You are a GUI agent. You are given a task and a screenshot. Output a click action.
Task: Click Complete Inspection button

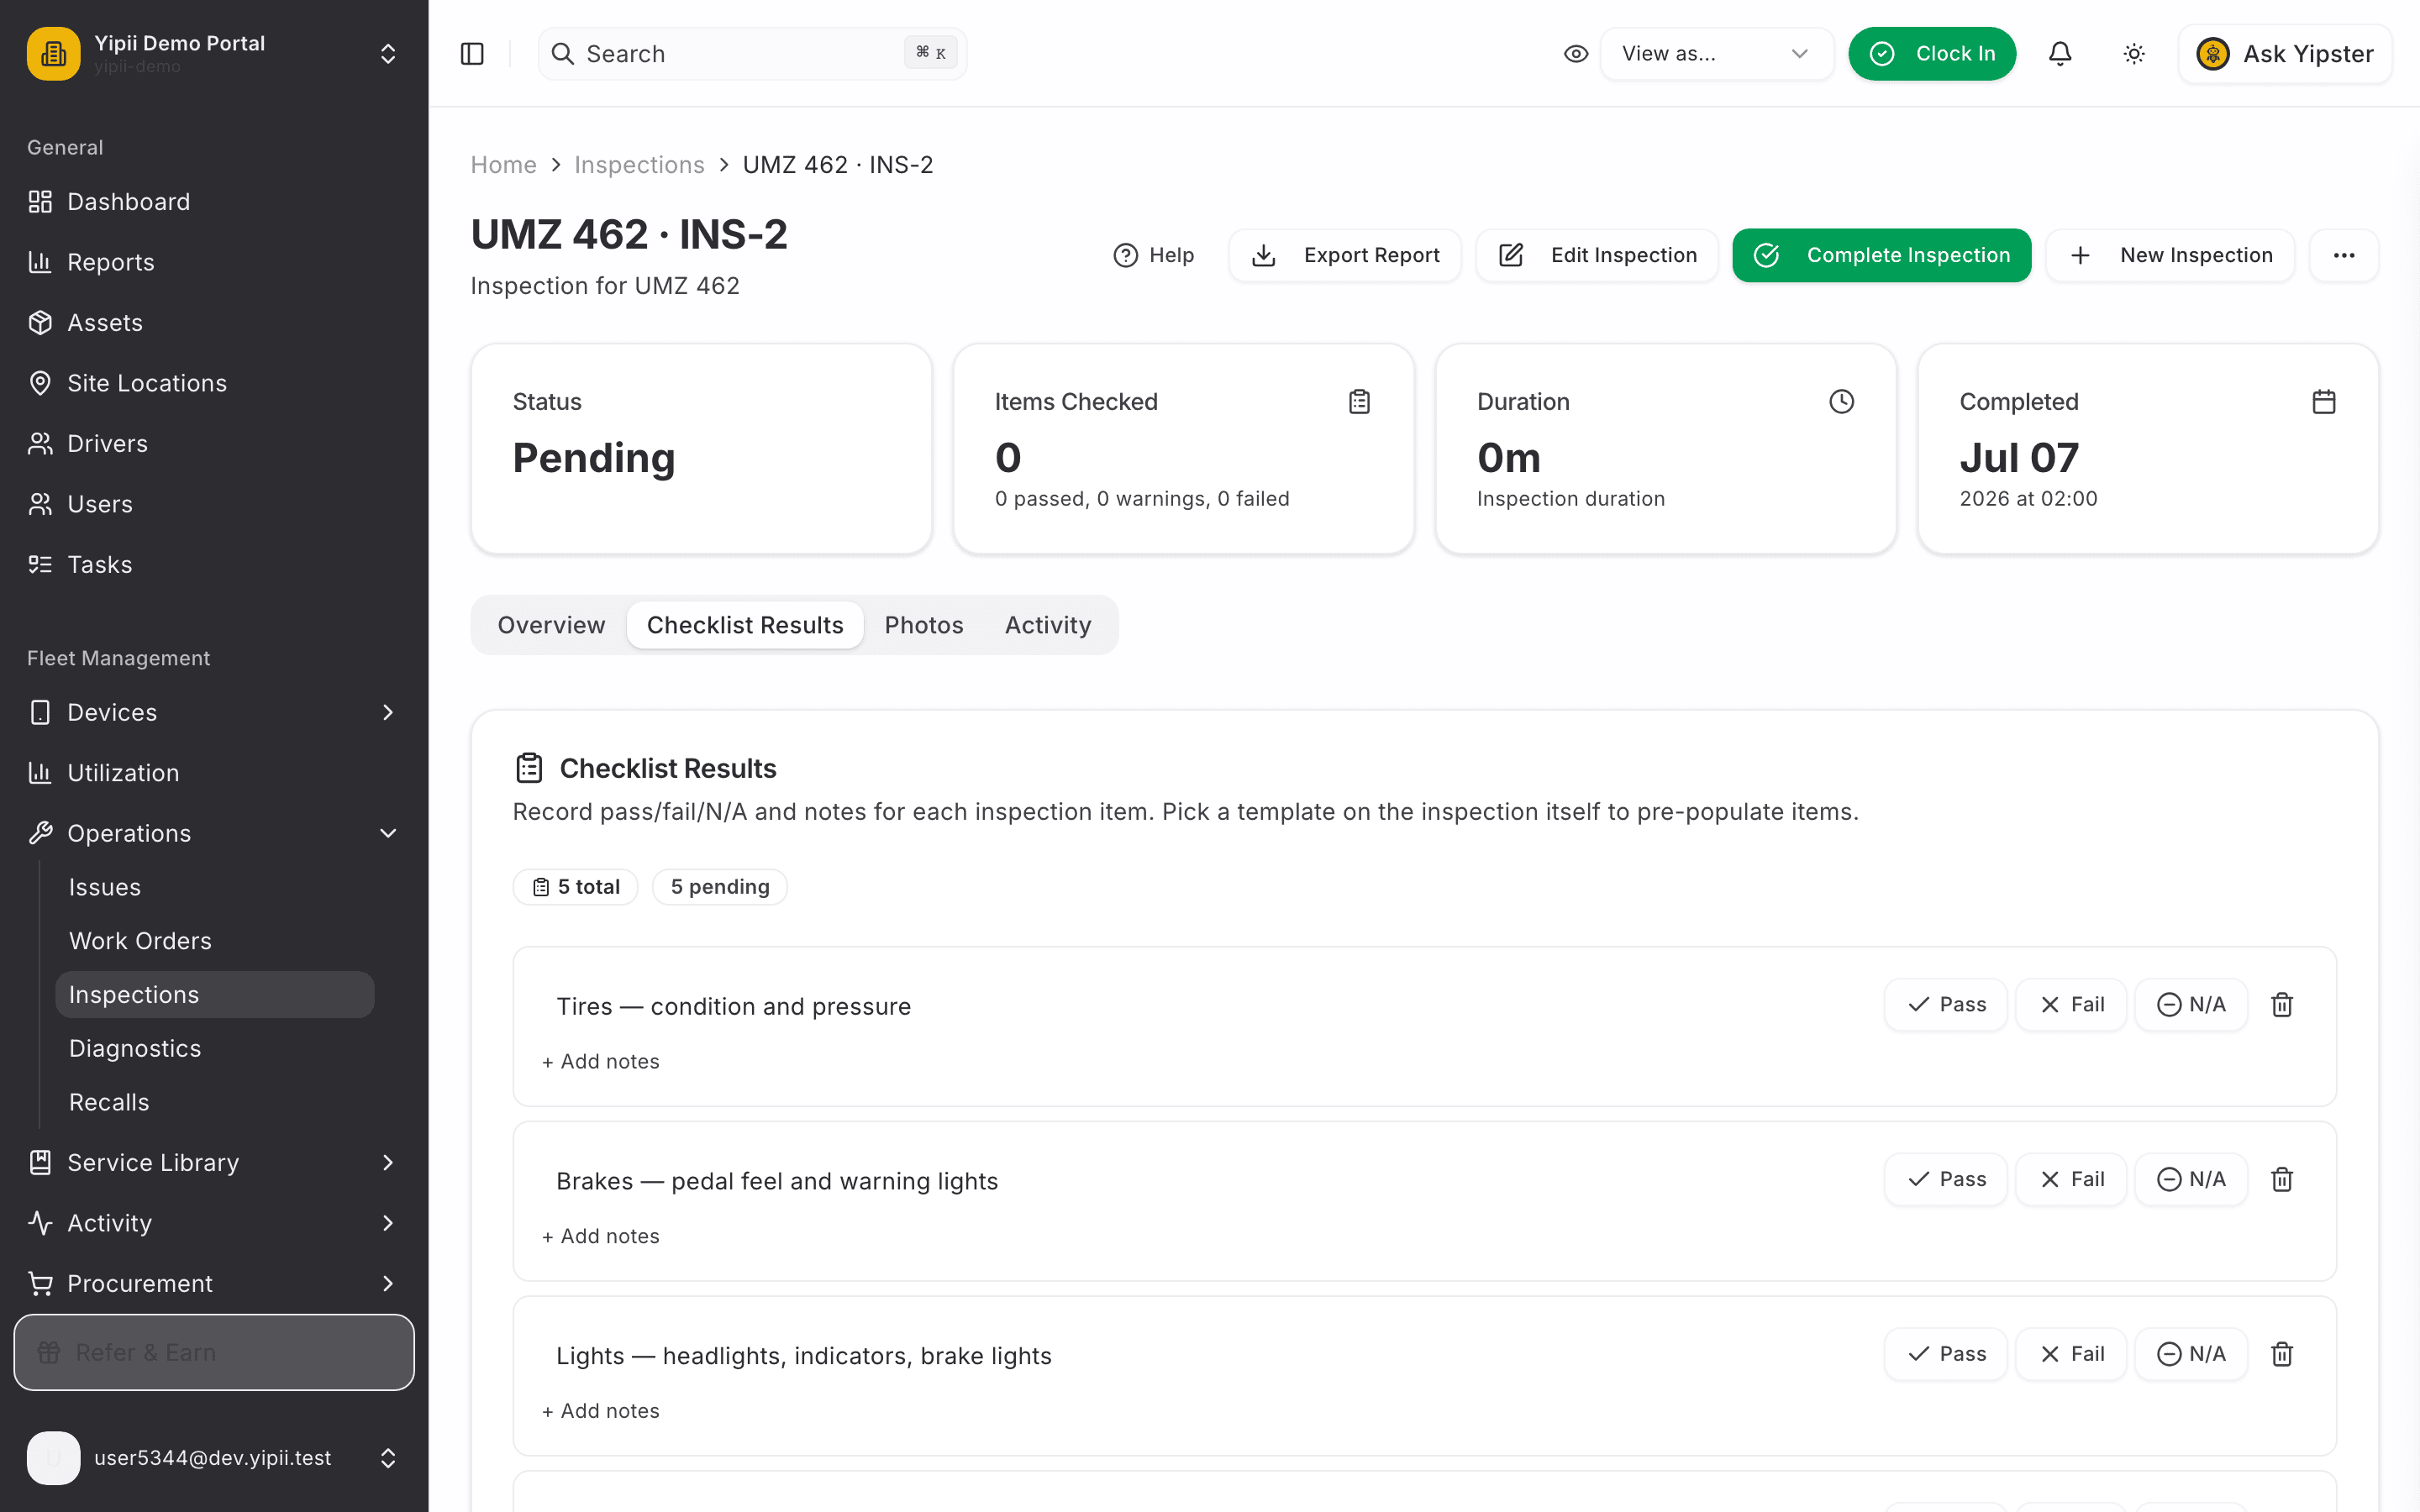tap(1881, 255)
